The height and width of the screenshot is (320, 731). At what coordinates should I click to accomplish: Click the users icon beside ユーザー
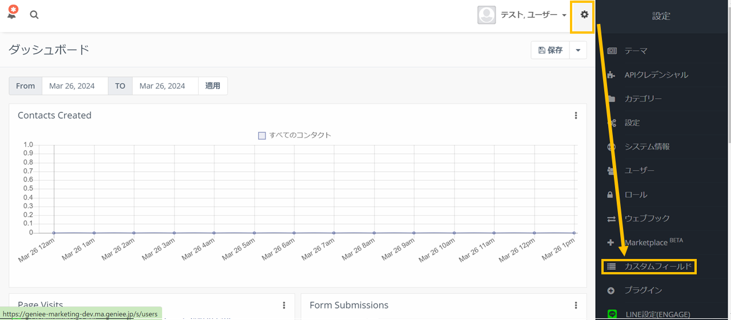pyautogui.click(x=612, y=171)
